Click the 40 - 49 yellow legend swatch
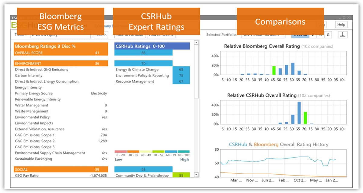363x193 pixels. point(146,151)
